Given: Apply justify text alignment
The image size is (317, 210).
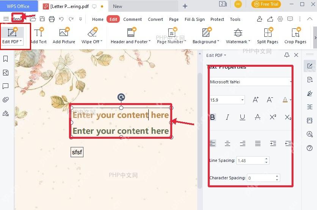Looking at the screenshot, I should pyautogui.click(x=258, y=144).
